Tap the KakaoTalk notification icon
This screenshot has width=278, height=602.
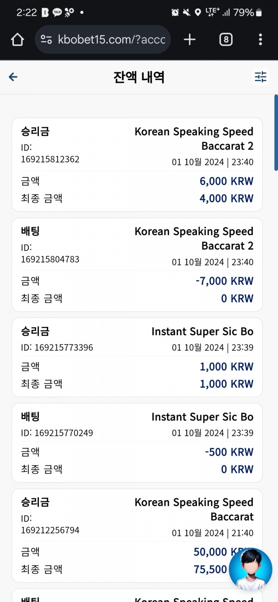[x=57, y=13]
